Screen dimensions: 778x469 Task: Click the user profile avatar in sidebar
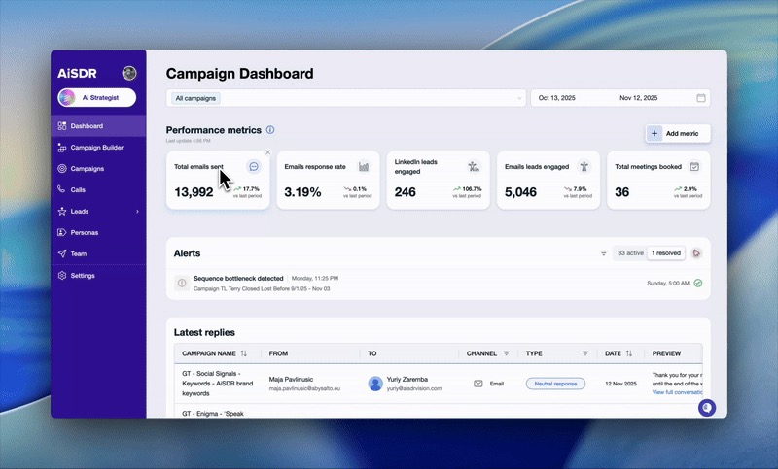129,73
